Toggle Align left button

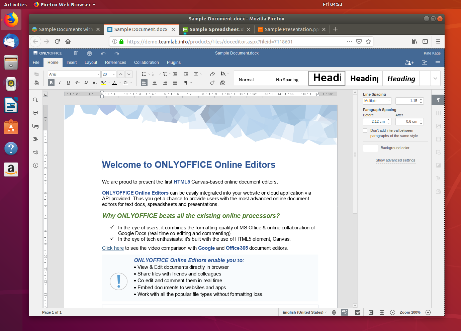coord(144,83)
